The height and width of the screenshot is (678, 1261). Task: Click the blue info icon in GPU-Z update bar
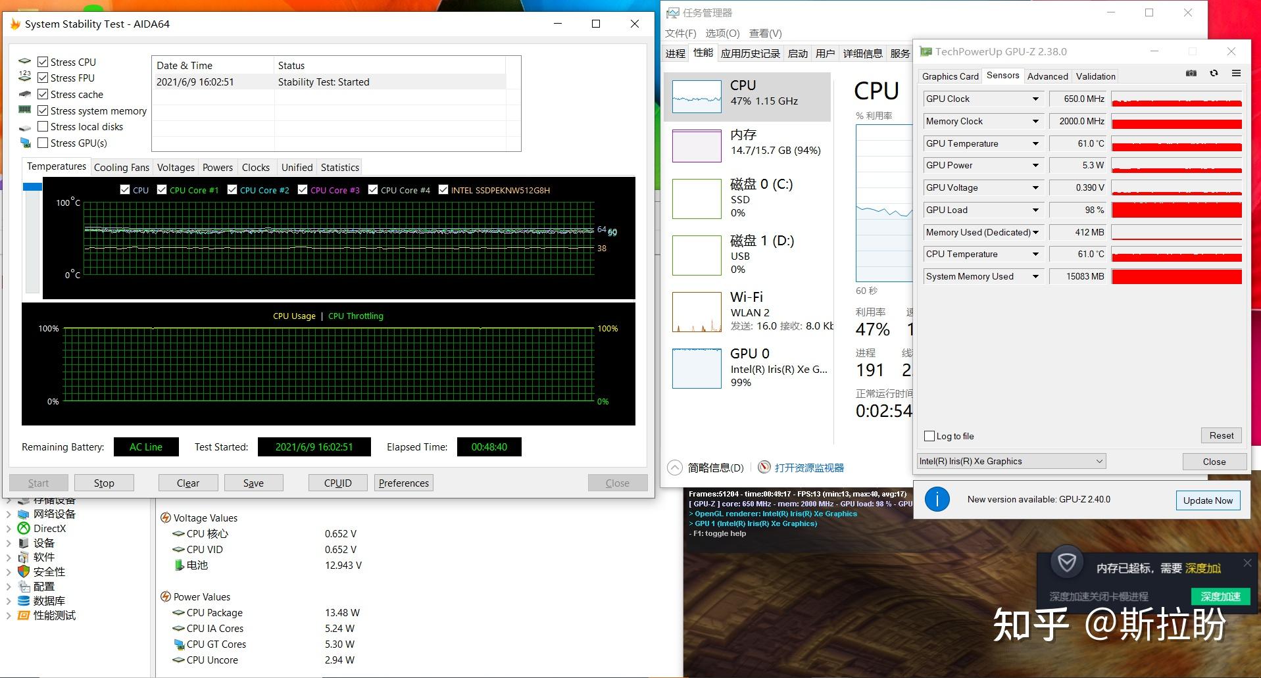pyautogui.click(x=937, y=500)
